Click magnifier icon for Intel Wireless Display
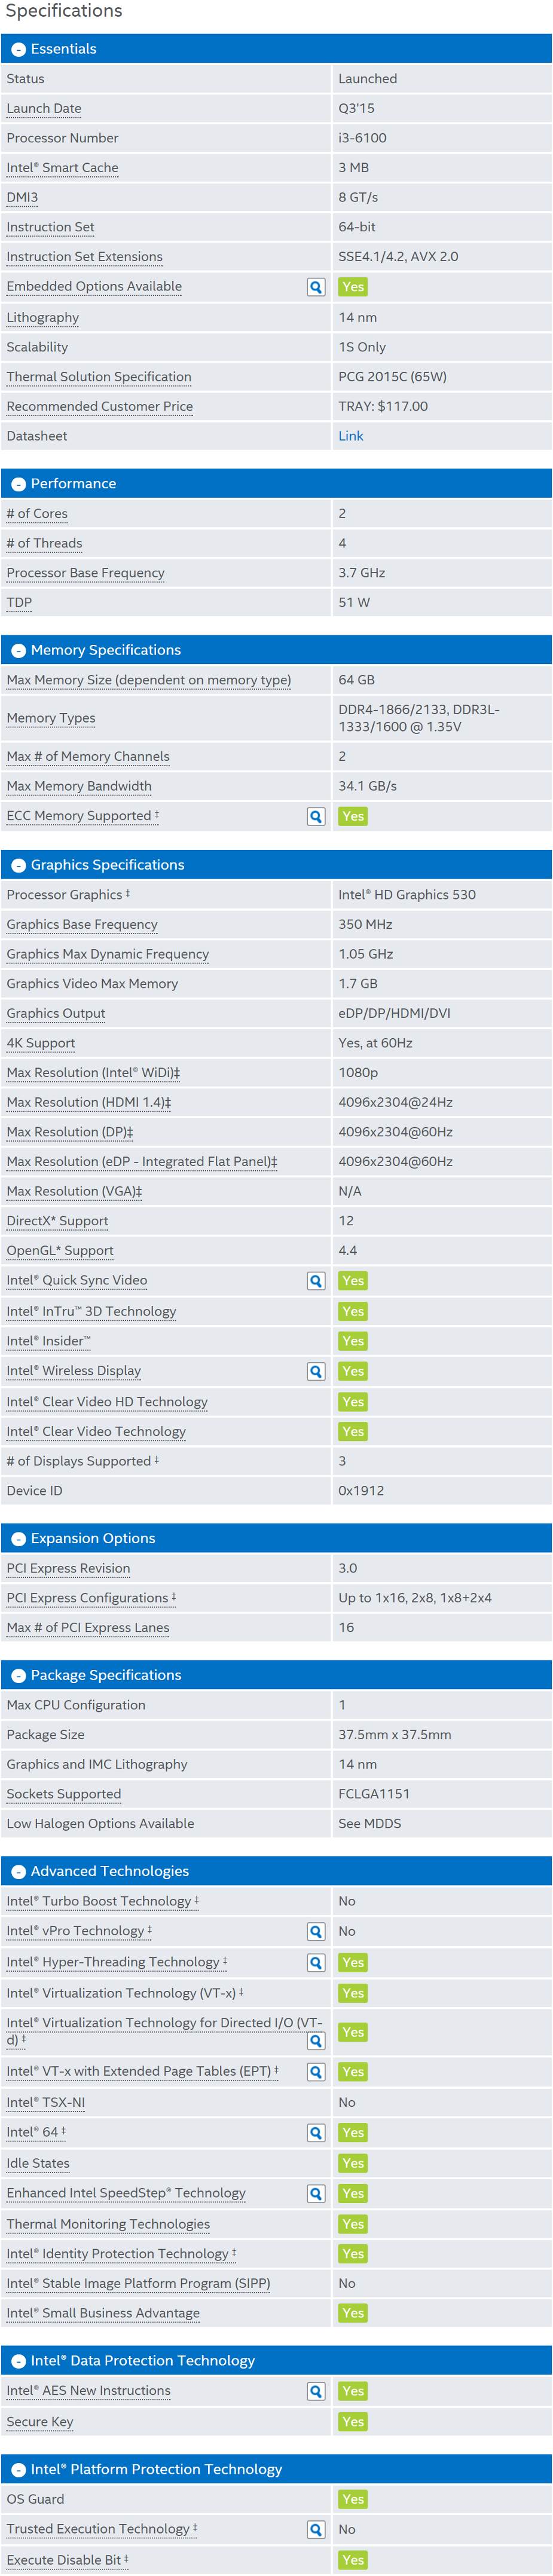 [316, 1371]
